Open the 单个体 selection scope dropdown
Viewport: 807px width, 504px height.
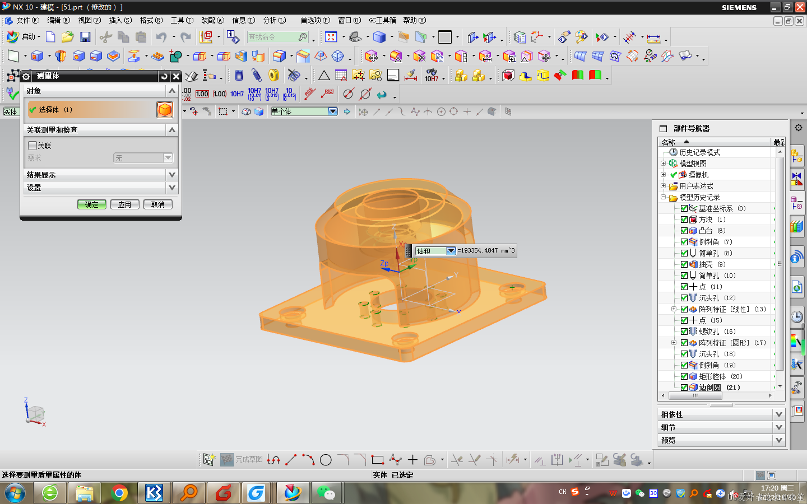(333, 111)
